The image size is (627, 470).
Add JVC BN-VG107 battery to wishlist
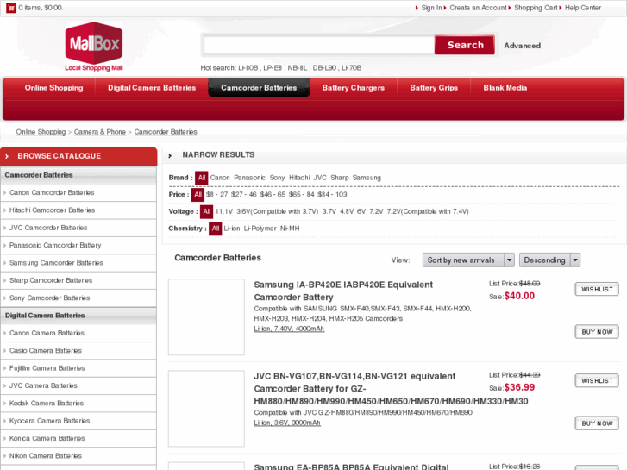597,381
